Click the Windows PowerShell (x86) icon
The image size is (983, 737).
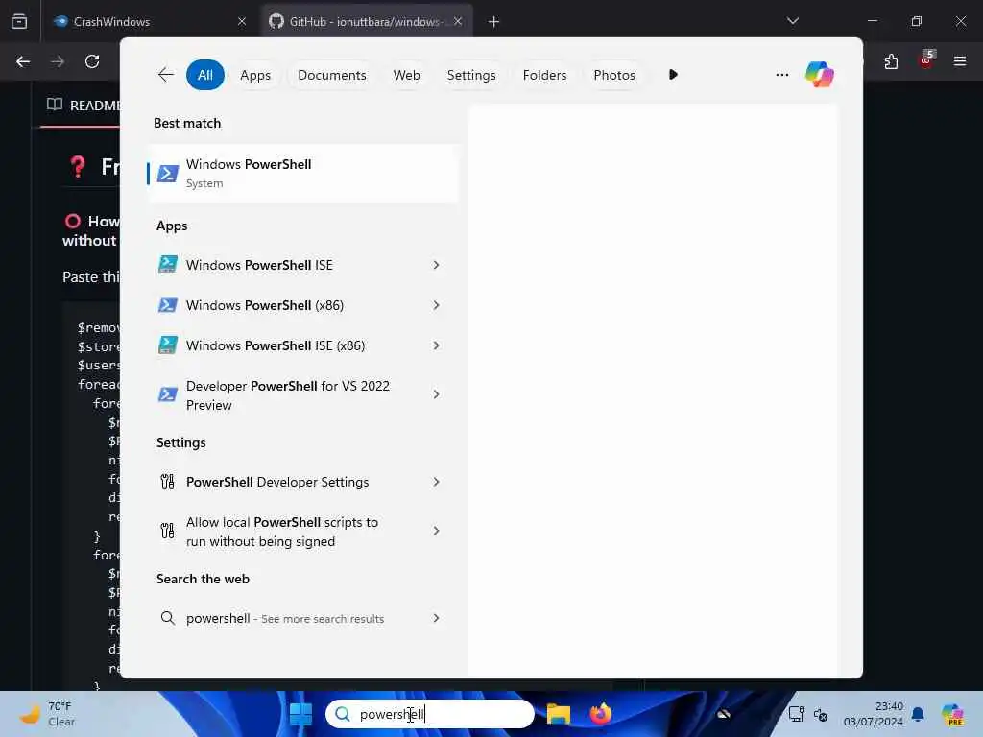pos(167,305)
